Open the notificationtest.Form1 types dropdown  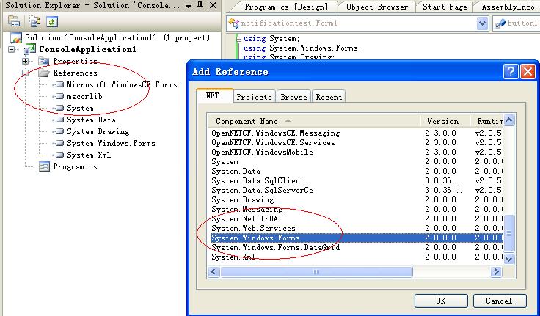pos(482,23)
